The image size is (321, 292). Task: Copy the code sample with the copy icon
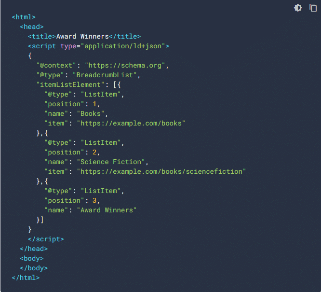click(x=313, y=8)
